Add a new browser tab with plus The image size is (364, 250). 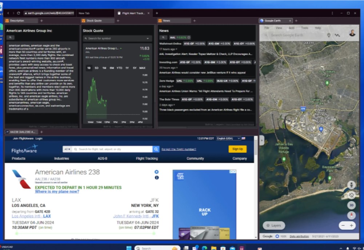(x=157, y=13)
